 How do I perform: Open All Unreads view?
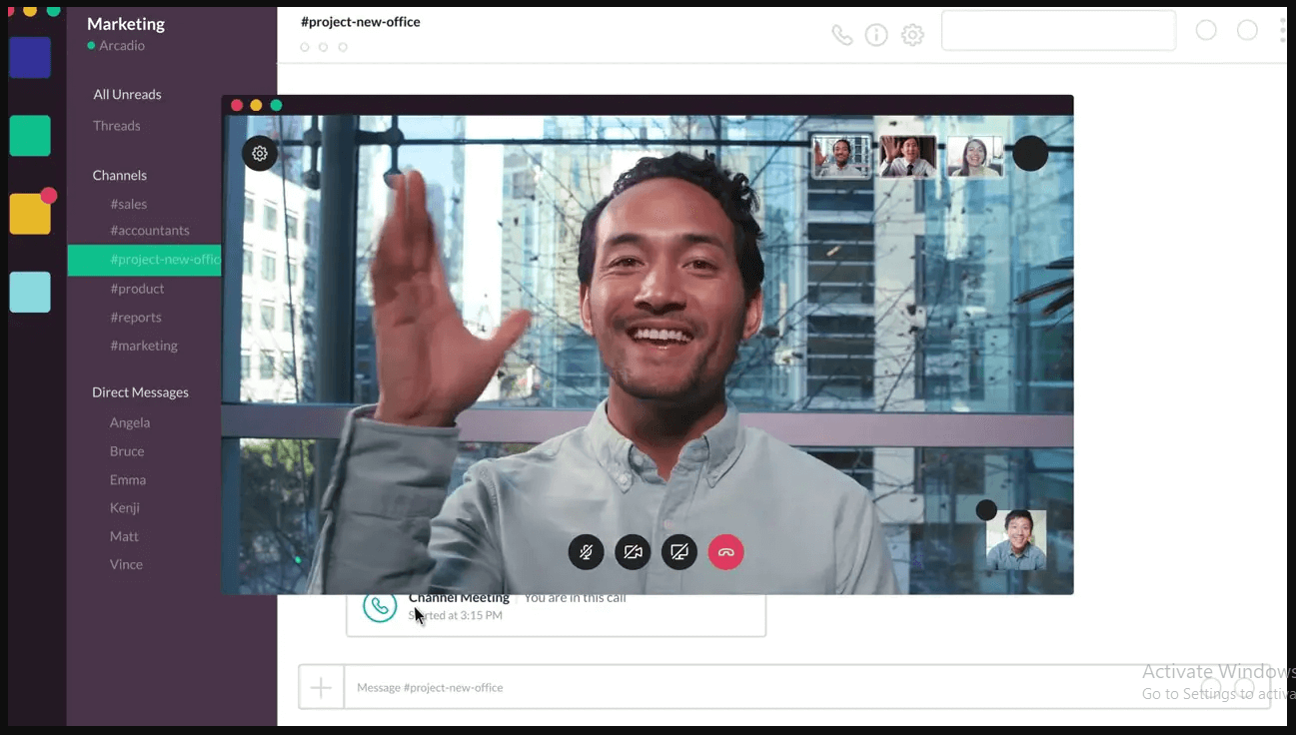pos(127,95)
